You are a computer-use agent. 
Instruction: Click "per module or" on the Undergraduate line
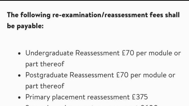tap(159, 53)
